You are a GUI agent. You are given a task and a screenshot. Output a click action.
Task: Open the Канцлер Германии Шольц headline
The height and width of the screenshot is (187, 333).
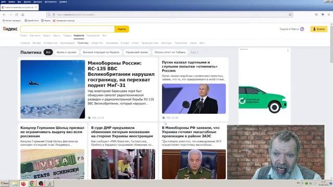click(52, 131)
